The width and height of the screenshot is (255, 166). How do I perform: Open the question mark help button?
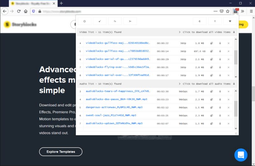coord(215,21)
